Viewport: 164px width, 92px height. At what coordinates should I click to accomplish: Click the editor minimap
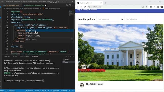tap(71, 13)
